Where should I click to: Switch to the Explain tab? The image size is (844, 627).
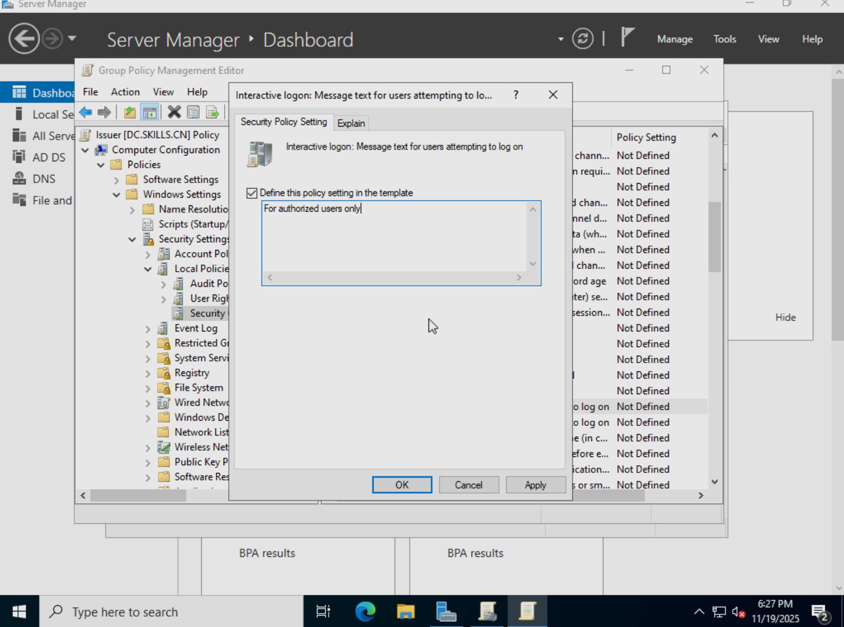tap(351, 123)
